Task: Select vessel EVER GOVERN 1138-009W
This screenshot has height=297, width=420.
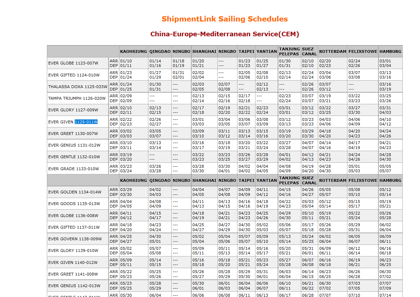Action: (x=75, y=239)
